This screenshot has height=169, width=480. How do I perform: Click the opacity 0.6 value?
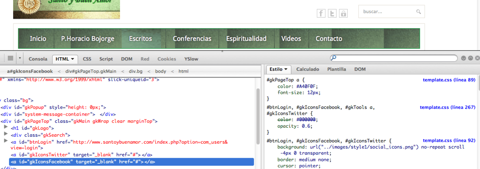coord(306,126)
